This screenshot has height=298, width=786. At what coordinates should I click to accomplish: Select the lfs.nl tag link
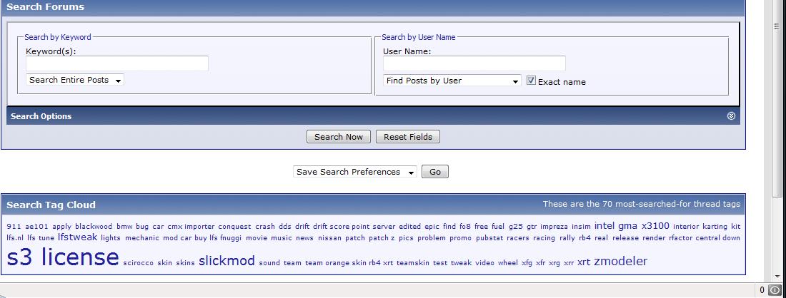point(15,238)
